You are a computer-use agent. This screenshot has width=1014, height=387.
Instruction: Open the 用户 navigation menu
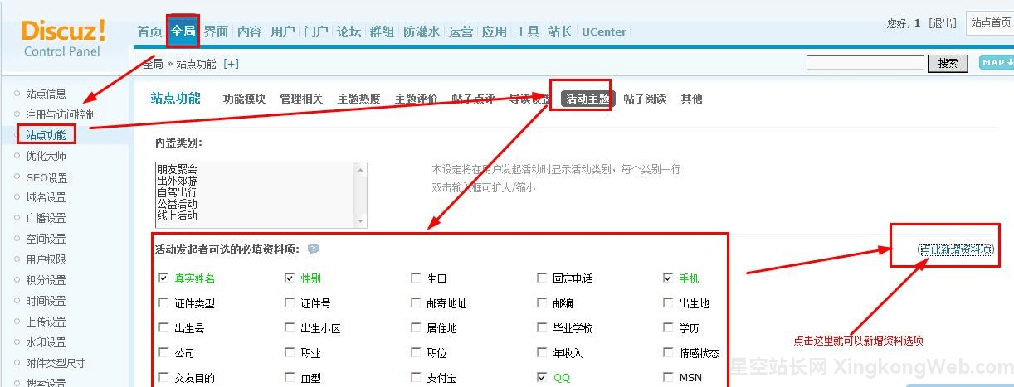tap(282, 31)
